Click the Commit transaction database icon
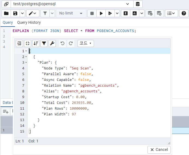Viewport: 189px width, 155px height. [x=150, y=13]
